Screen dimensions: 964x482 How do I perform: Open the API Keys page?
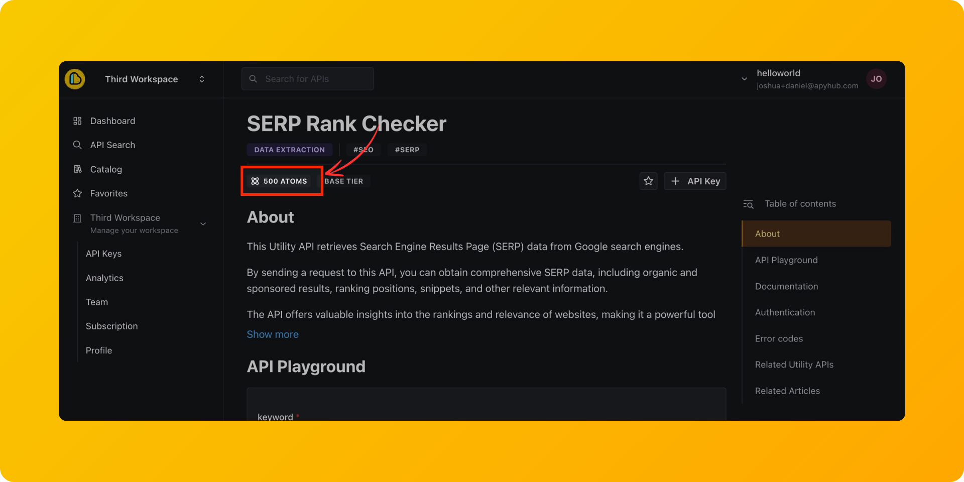click(x=103, y=254)
